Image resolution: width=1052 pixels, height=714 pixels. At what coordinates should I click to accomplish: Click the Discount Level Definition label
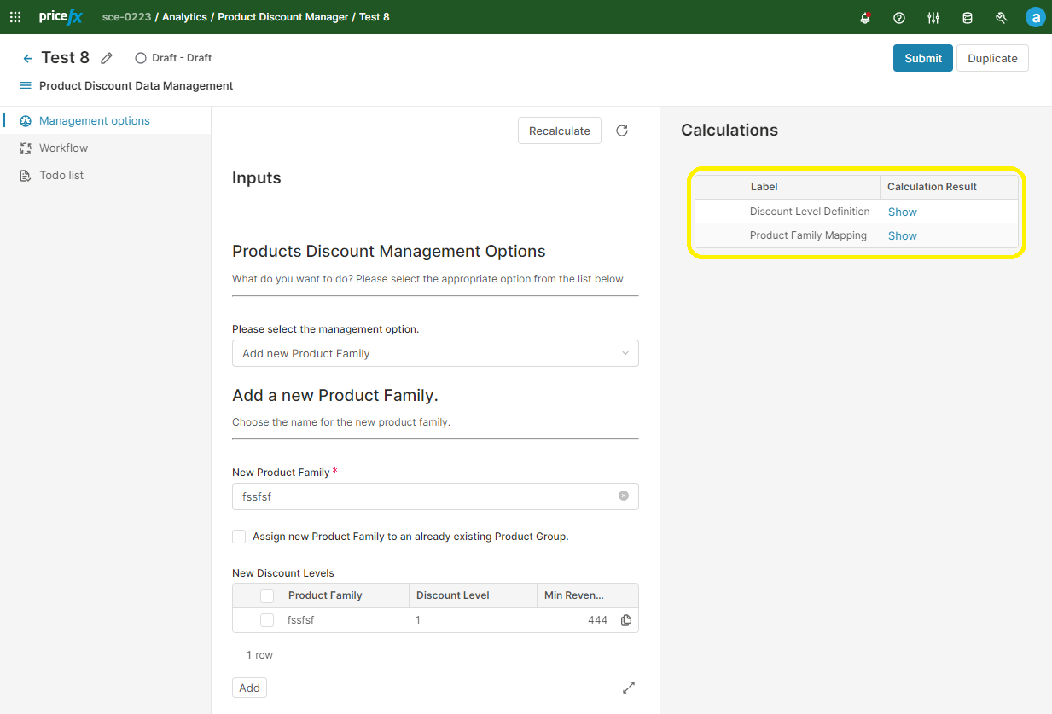(810, 212)
